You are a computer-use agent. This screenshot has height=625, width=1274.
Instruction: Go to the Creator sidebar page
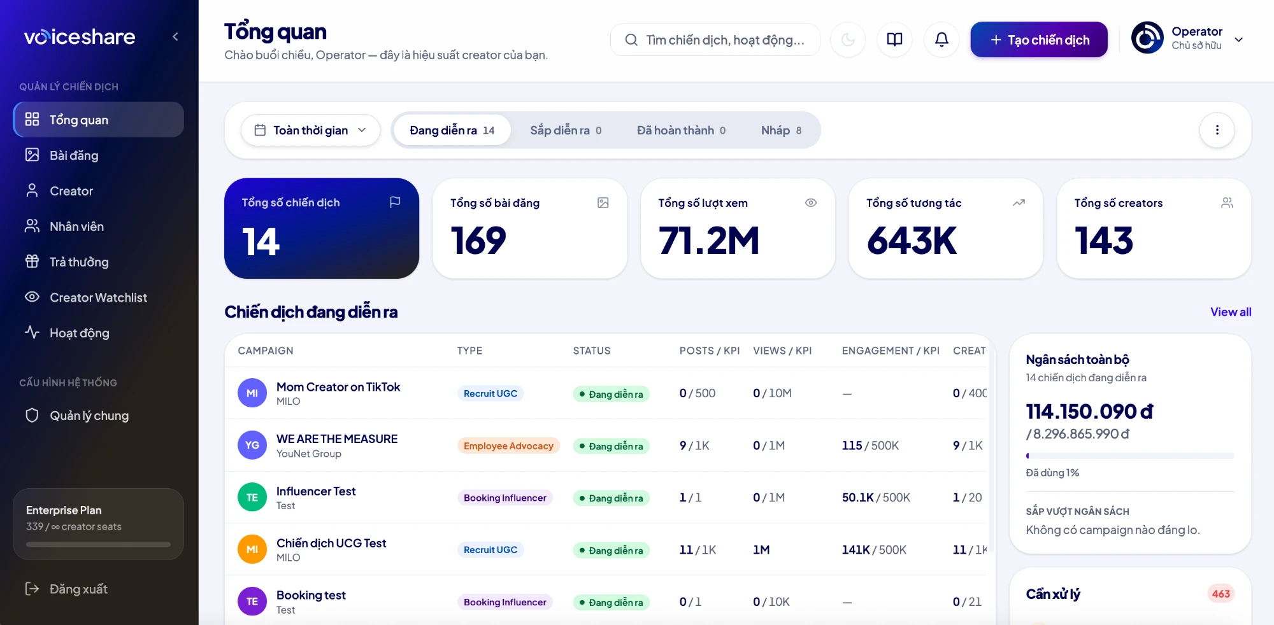(x=99, y=191)
